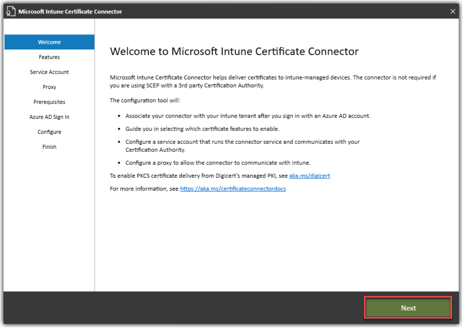The image size is (463, 328).
Task: Jump to the Prerequisites step
Action: click(49, 102)
